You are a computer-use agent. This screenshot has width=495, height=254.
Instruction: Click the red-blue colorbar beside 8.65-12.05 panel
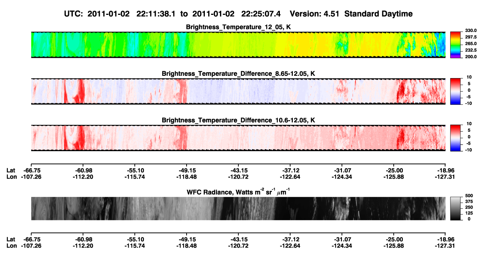pos(456,91)
